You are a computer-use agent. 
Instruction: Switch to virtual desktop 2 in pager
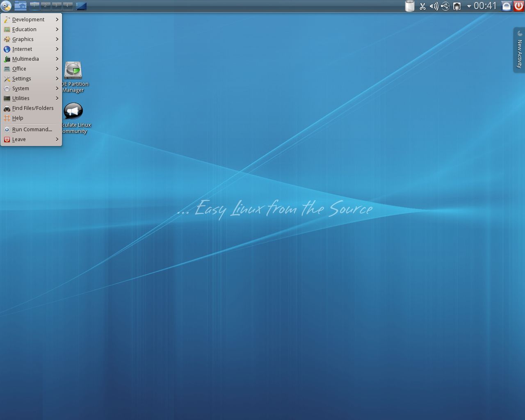[x=46, y=6]
